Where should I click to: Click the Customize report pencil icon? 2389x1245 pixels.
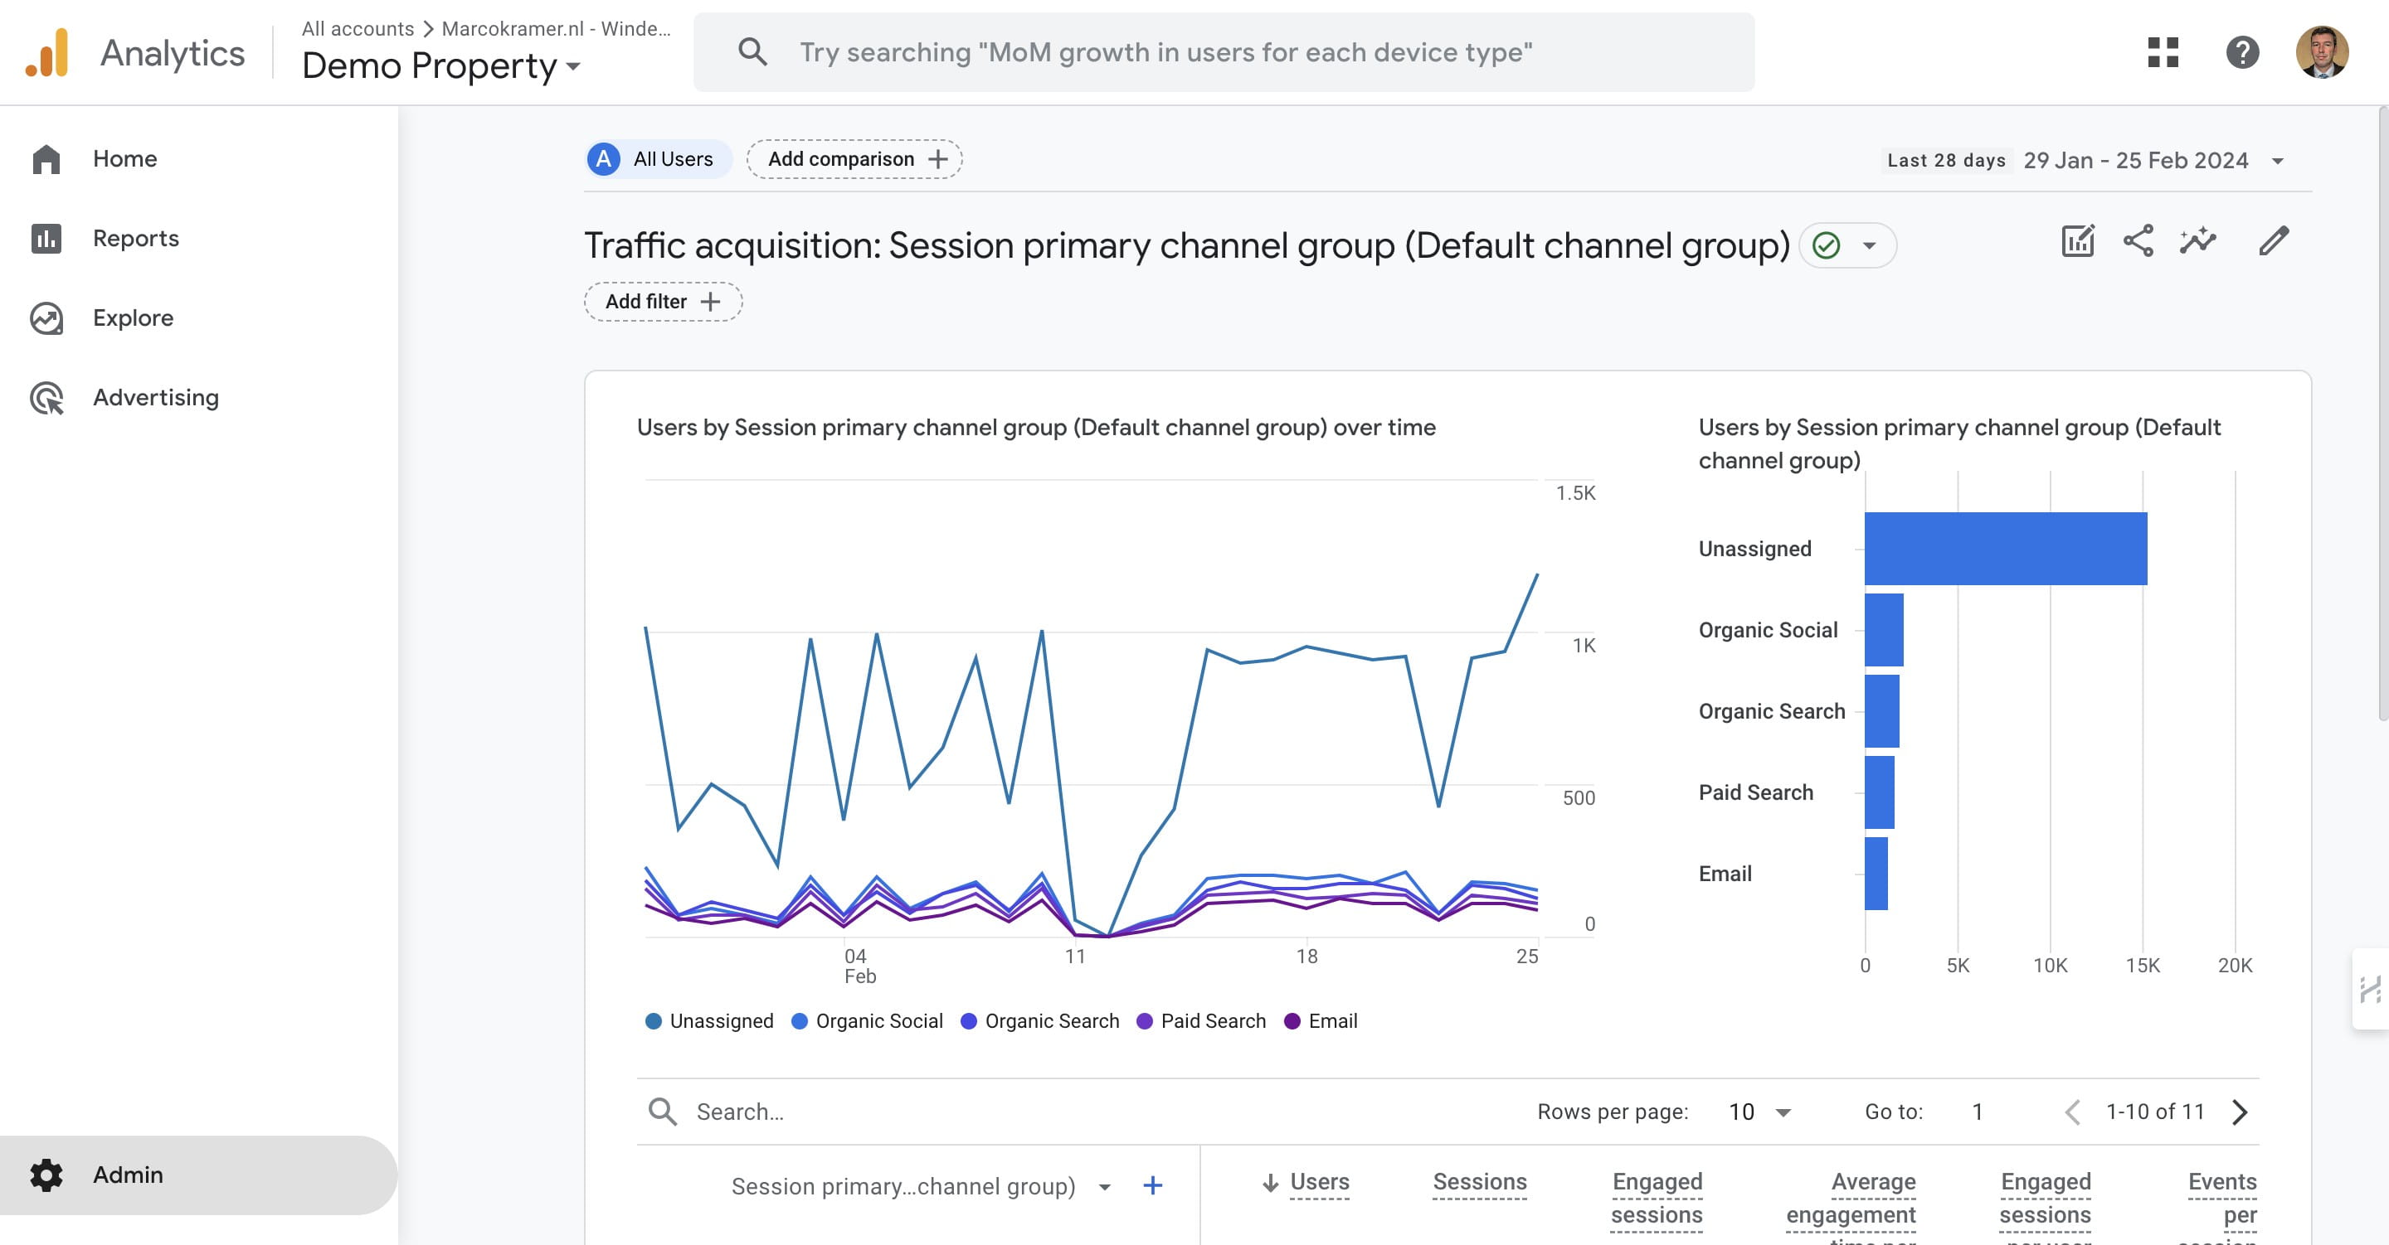tap(2273, 241)
